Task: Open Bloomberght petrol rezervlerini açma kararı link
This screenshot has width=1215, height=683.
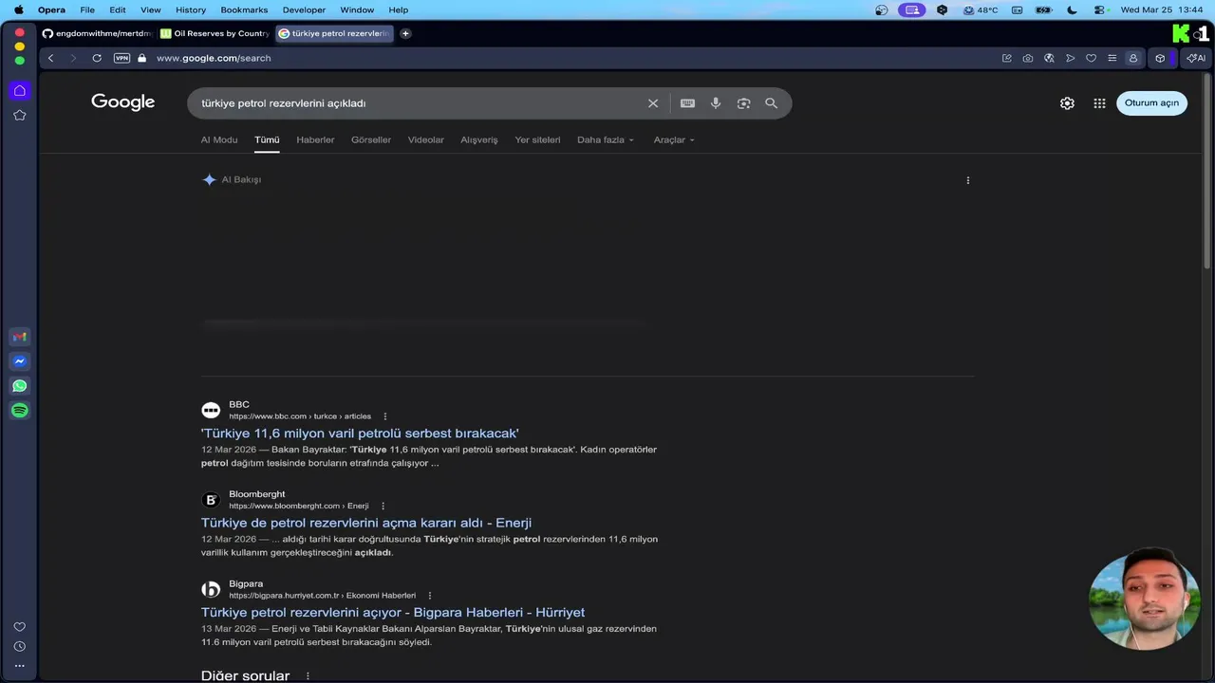Action: pos(366,523)
